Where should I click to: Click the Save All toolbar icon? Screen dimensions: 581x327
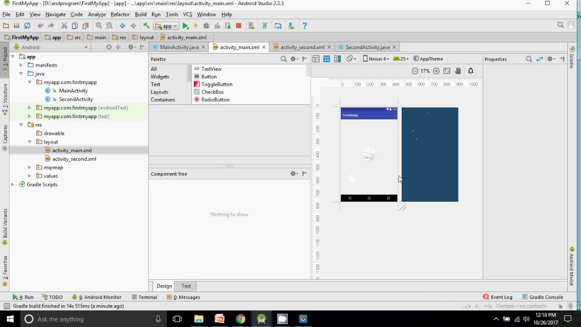[x=16, y=26]
